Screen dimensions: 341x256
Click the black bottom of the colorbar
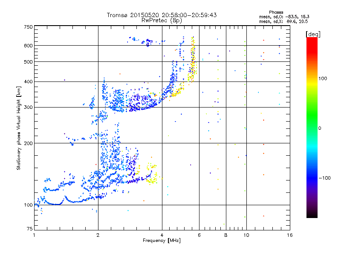(x=312, y=215)
